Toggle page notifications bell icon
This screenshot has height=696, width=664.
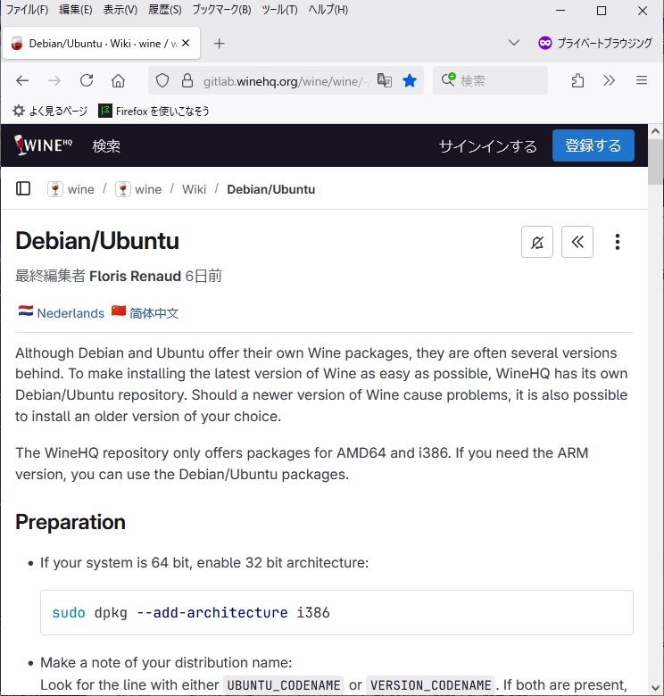[x=537, y=242]
